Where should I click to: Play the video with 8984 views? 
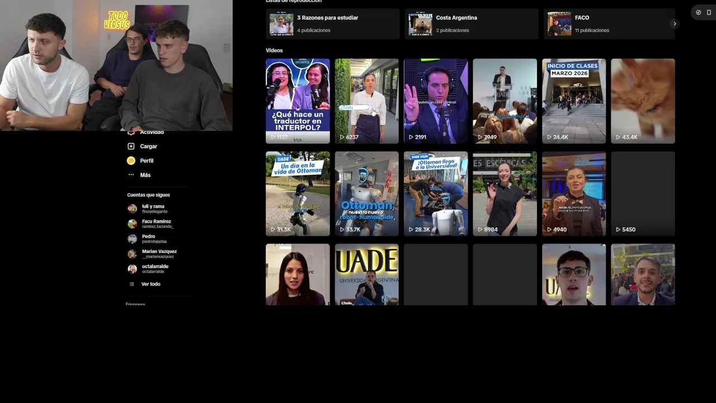pyautogui.click(x=505, y=194)
